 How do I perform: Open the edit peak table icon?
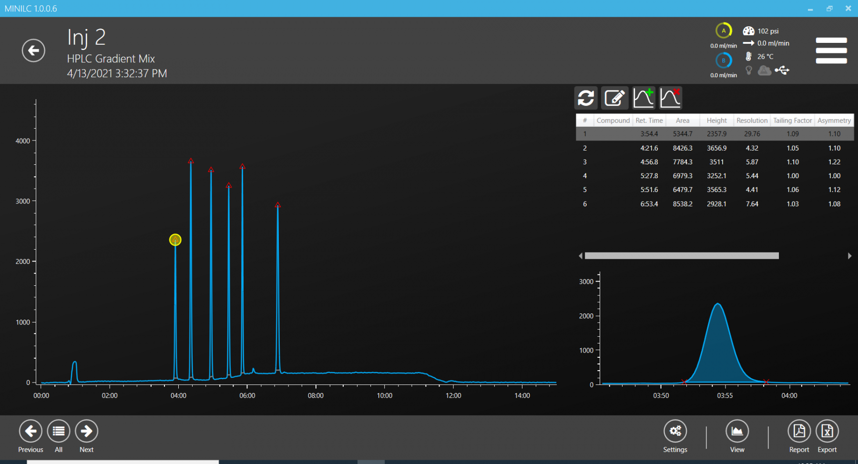614,98
